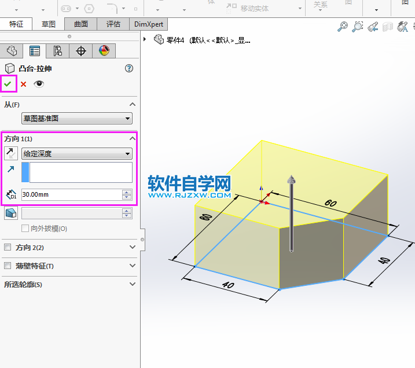
Task: Switch to the Evaluate tab
Action: pos(113,24)
